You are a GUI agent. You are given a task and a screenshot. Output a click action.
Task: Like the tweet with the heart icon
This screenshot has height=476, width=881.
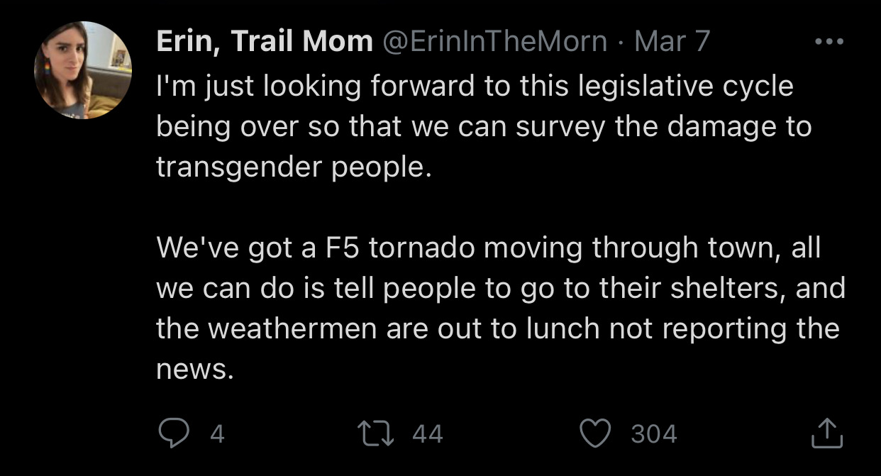click(x=596, y=433)
